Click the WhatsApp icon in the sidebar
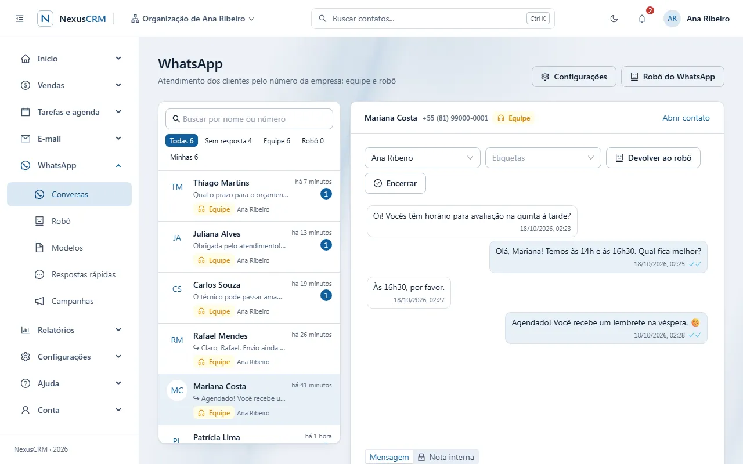 tap(26, 165)
